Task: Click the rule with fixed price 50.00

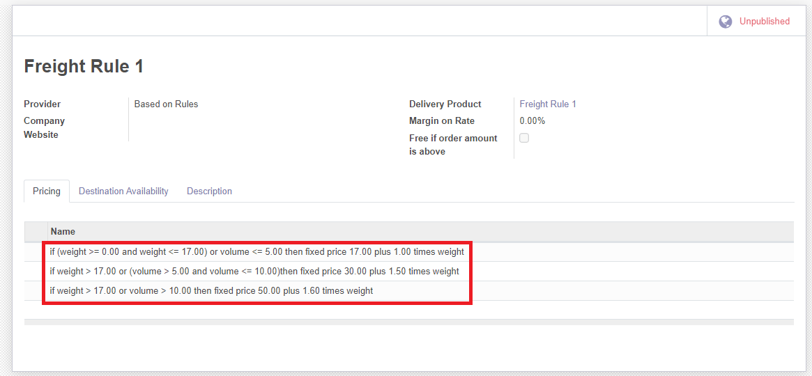Action: 211,290
